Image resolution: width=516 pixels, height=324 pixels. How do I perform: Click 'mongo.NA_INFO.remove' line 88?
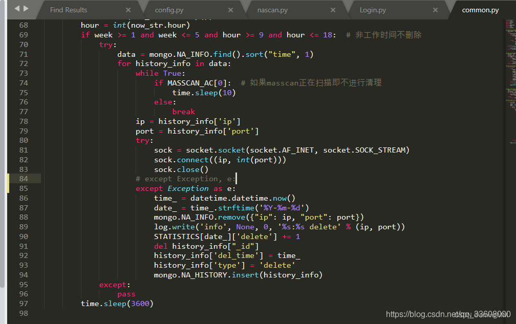pos(259,217)
